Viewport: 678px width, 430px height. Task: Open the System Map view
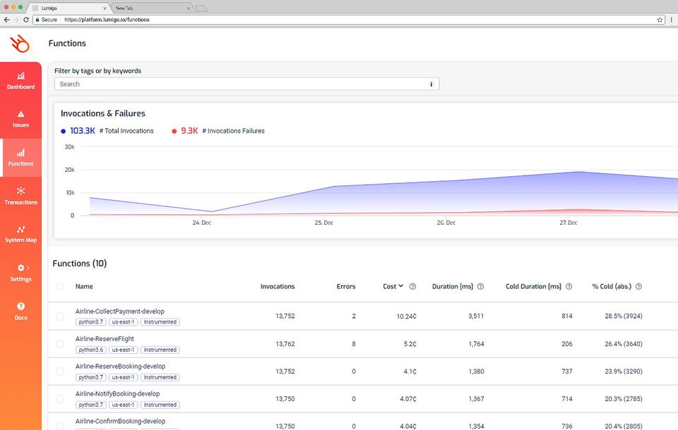click(x=20, y=234)
